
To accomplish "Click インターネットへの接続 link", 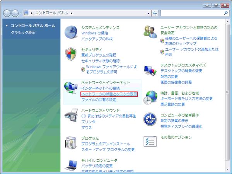I will click(101, 88).
